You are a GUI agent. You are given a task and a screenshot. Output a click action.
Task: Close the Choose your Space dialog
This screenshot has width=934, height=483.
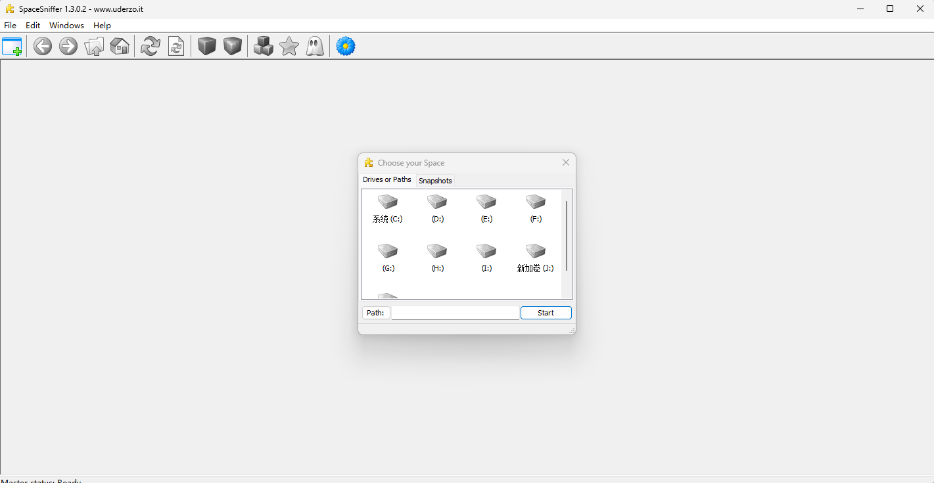566,162
